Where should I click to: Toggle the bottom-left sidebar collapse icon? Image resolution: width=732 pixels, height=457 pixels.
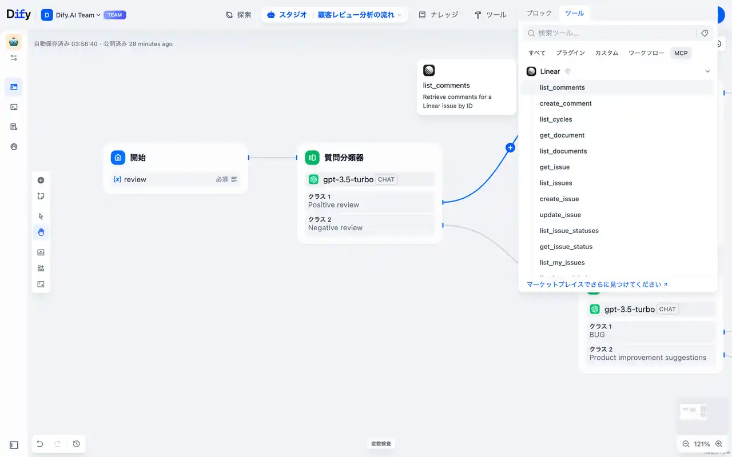14,445
